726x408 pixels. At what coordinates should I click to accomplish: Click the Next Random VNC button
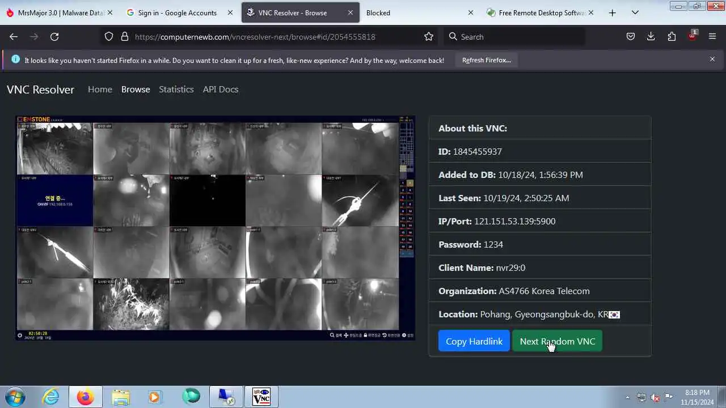pos(557,341)
